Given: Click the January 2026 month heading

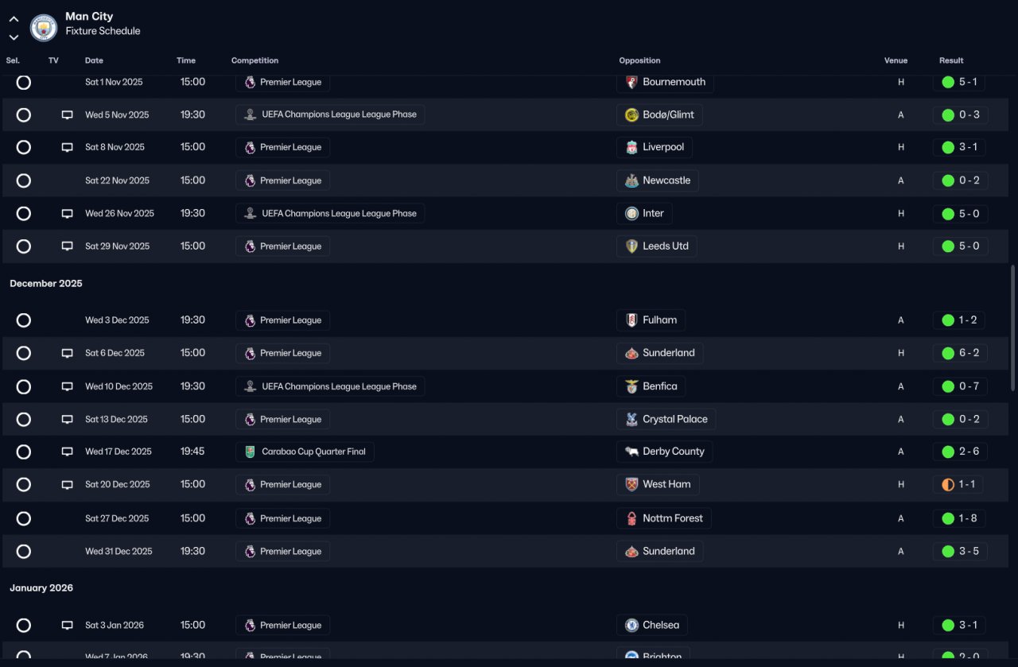Looking at the screenshot, I should click(x=41, y=588).
